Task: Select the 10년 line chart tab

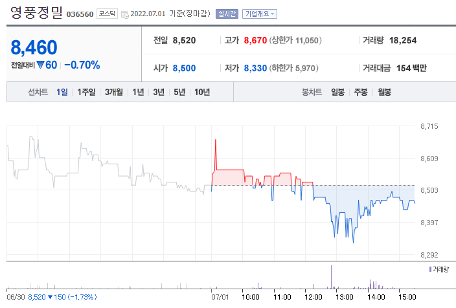Action: (x=202, y=92)
